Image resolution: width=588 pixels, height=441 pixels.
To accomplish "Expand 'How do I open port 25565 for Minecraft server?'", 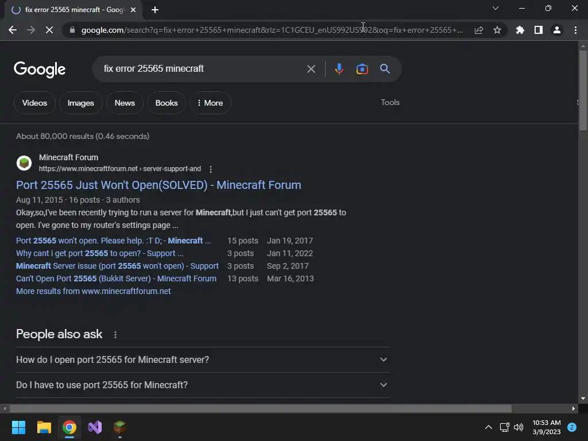I will (x=203, y=359).
